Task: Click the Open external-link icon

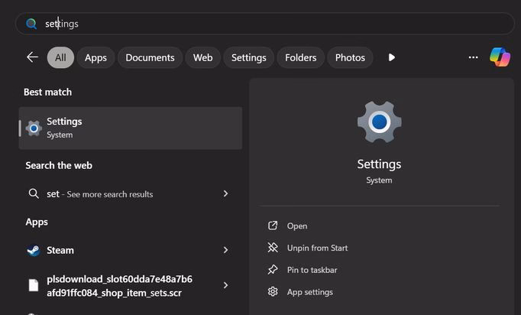Action: 273,226
